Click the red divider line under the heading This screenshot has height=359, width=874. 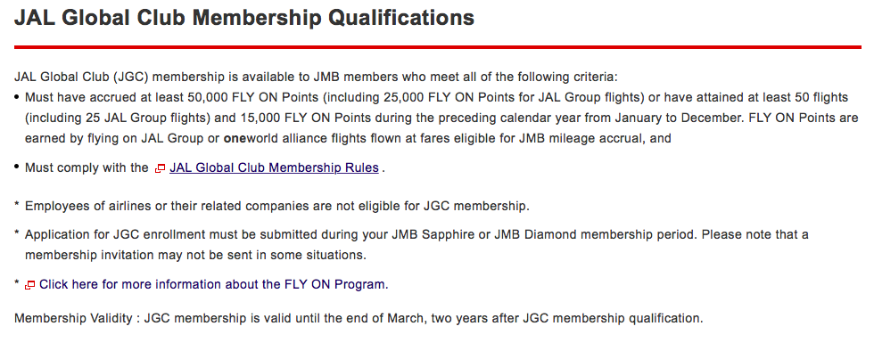click(438, 47)
